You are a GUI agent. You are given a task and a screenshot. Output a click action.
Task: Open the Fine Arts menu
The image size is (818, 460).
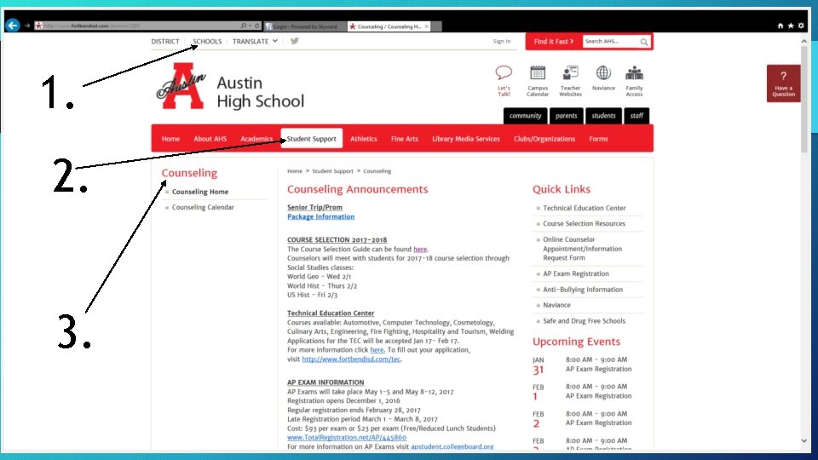pos(404,139)
